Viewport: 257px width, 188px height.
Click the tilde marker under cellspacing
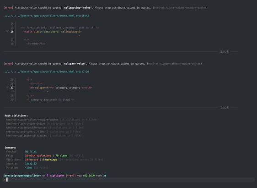point(79,36)
